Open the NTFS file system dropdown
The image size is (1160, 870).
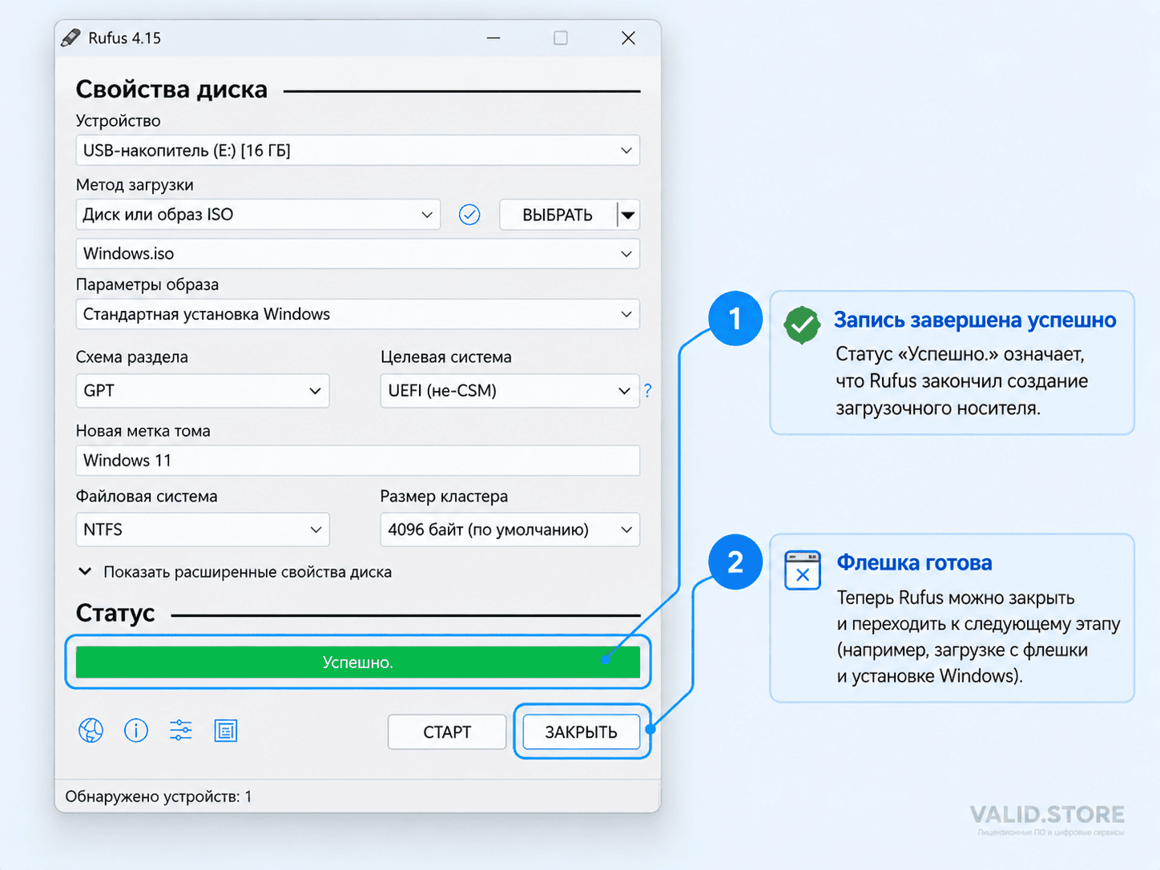[203, 530]
